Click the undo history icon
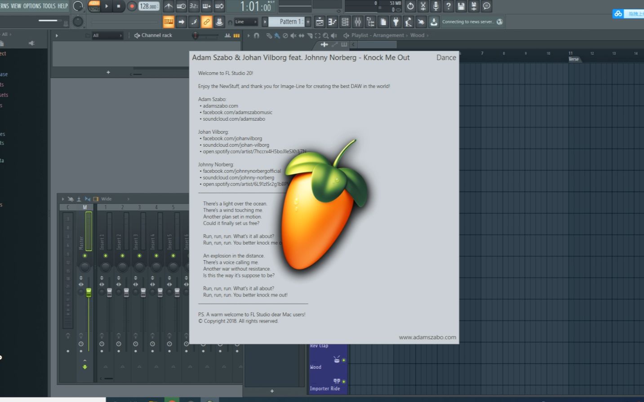644x402 pixels. [x=410, y=6]
